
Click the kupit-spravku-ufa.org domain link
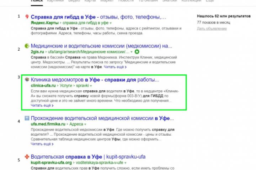51,163
